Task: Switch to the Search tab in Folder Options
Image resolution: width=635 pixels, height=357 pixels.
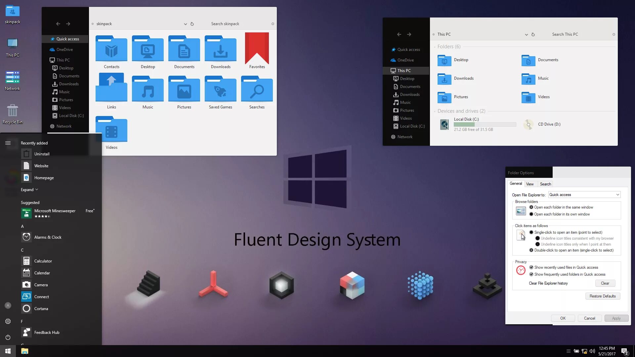Action: 545,184
